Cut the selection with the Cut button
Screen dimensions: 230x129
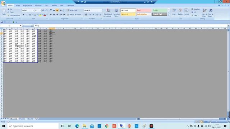point(10,9)
